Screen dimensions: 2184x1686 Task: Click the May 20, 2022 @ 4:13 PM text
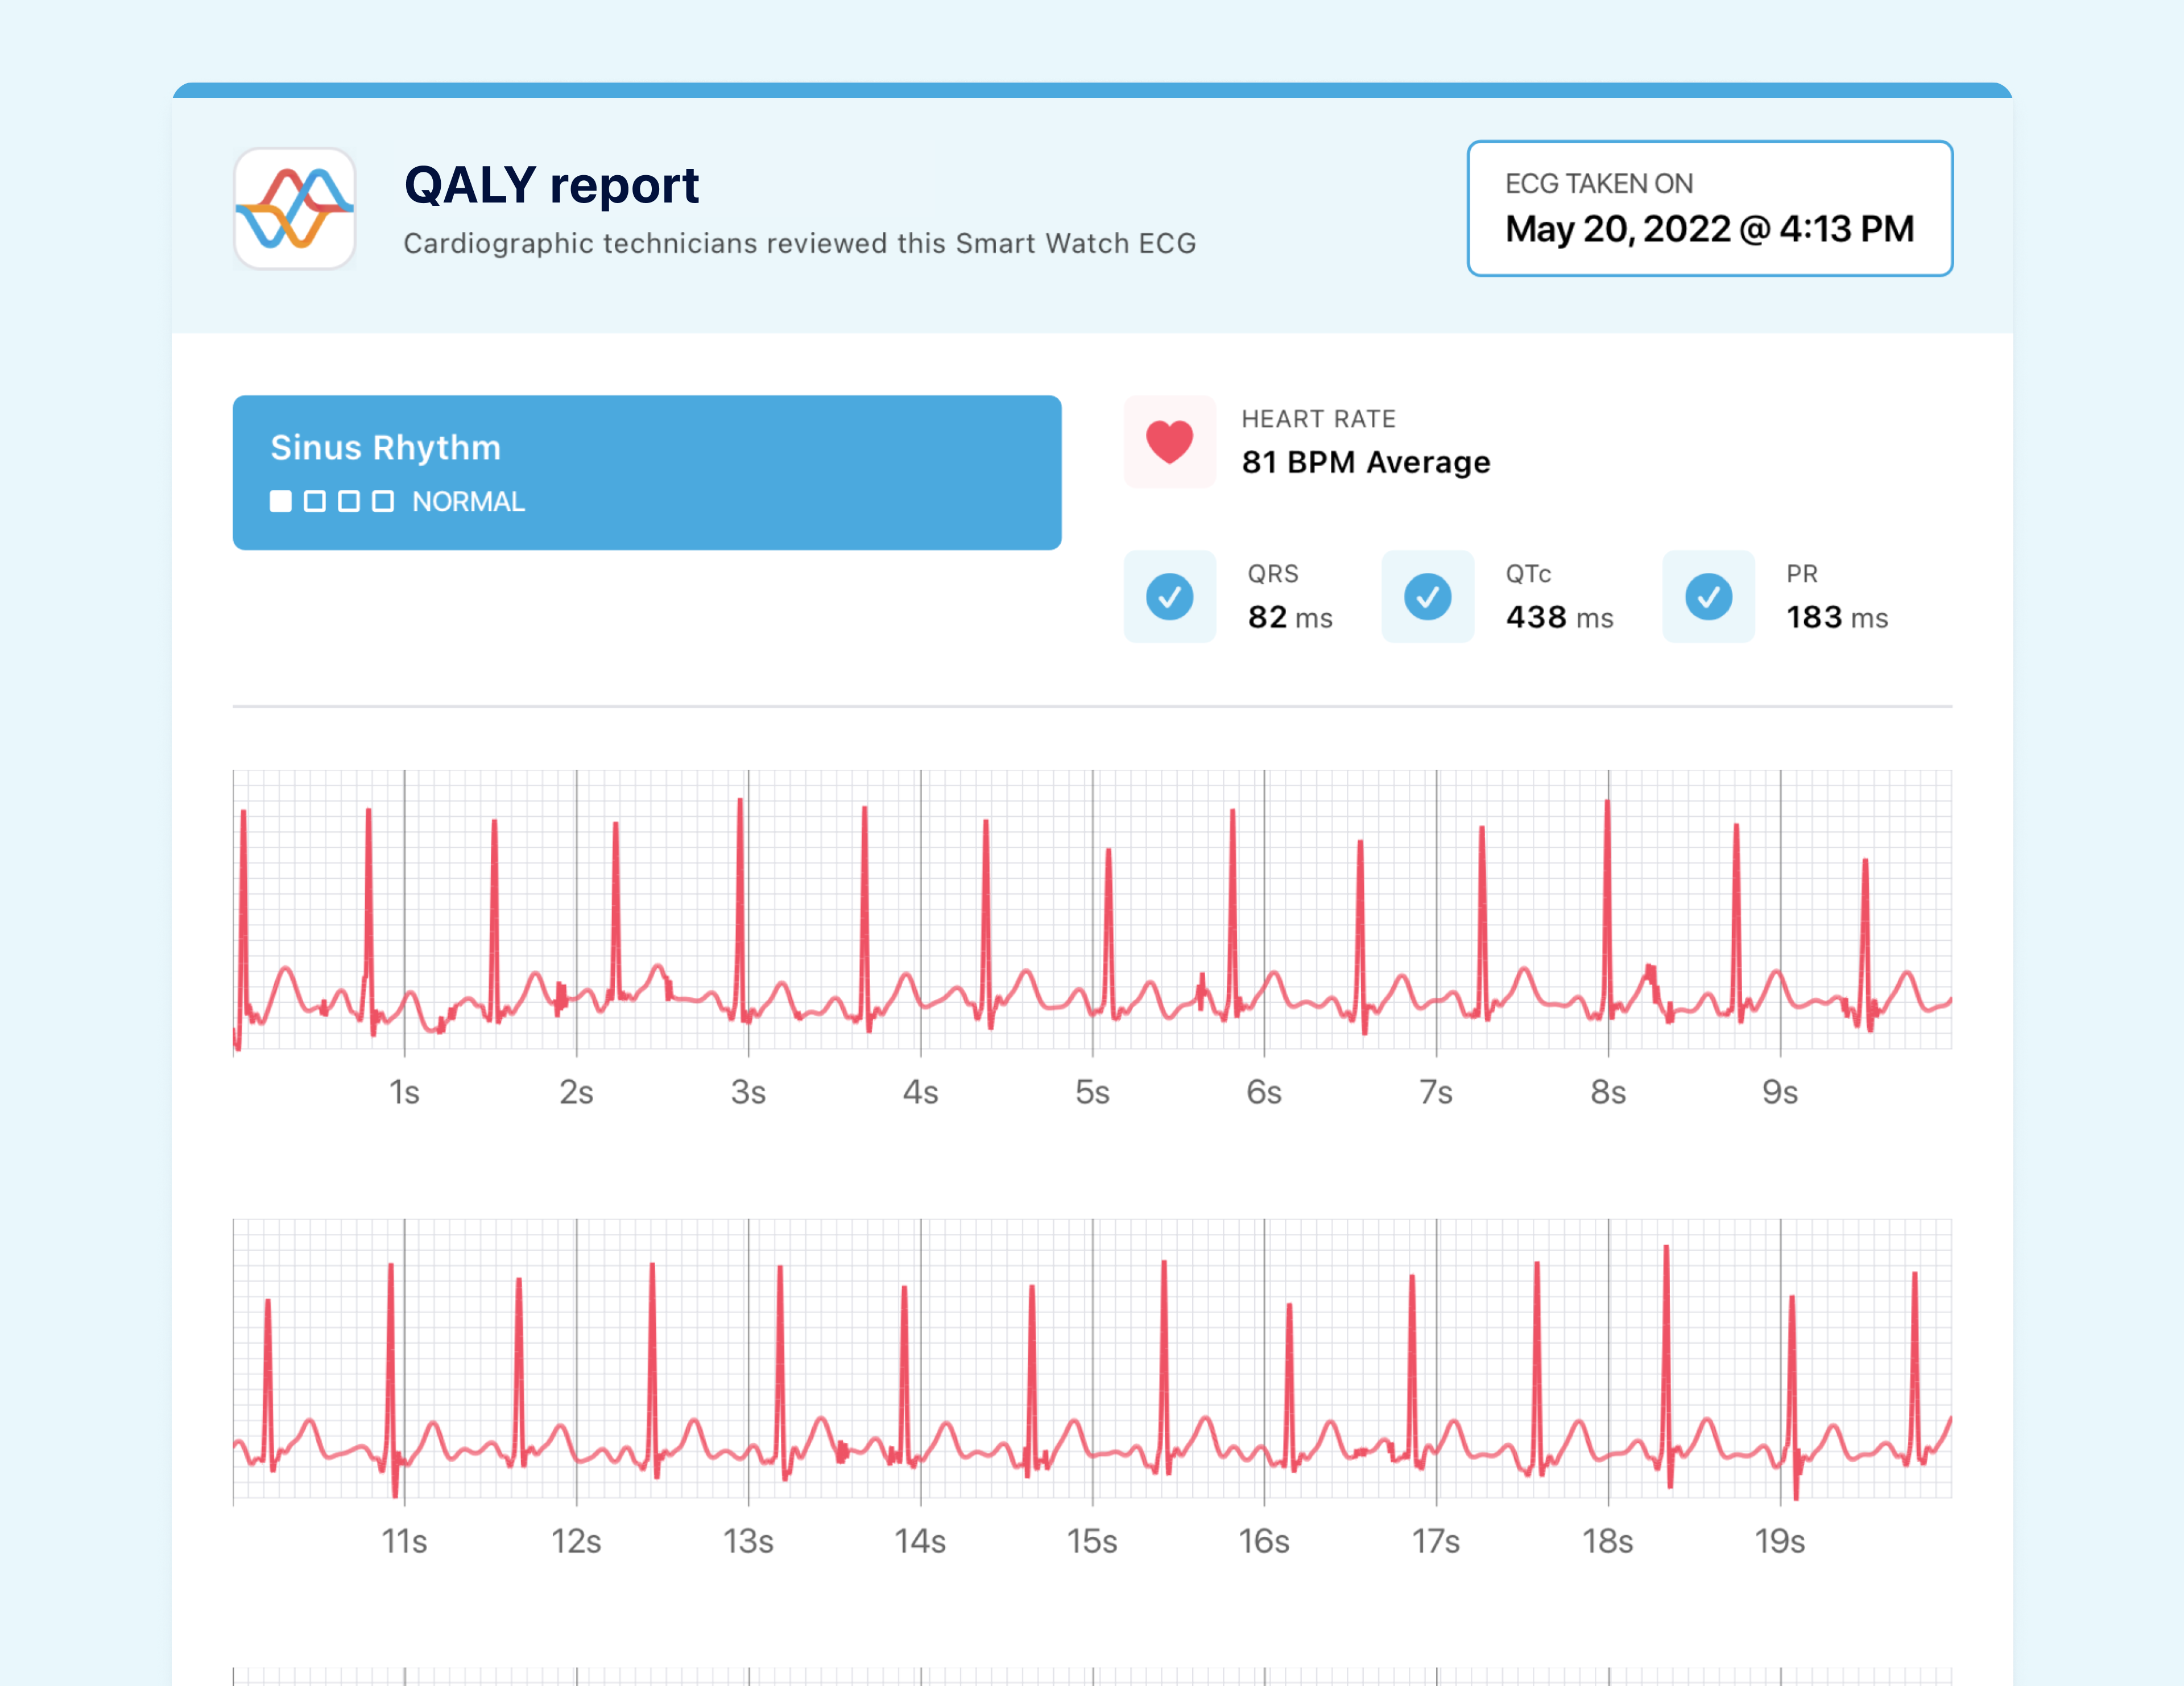[x=1709, y=229]
